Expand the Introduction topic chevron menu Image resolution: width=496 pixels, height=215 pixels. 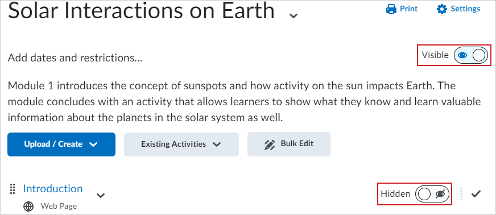[x=101, y=196]
